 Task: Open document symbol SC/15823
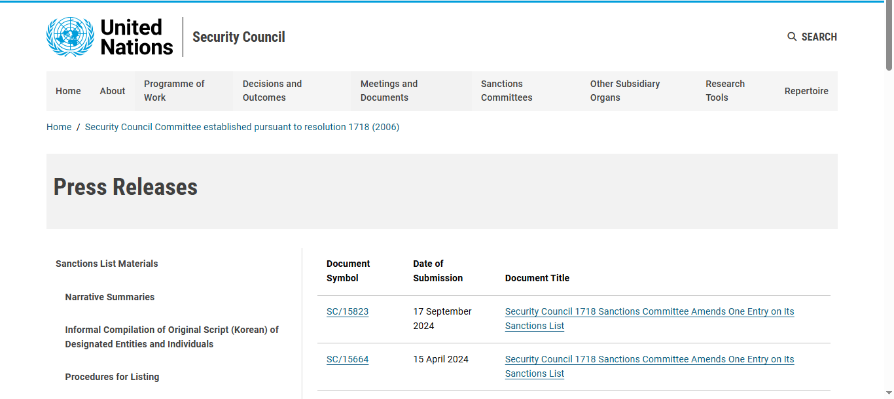(x=348, y=311)
